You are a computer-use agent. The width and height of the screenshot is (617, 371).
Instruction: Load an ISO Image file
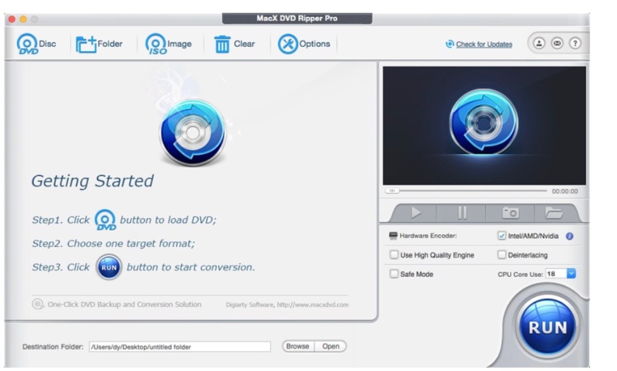(169, 44)
